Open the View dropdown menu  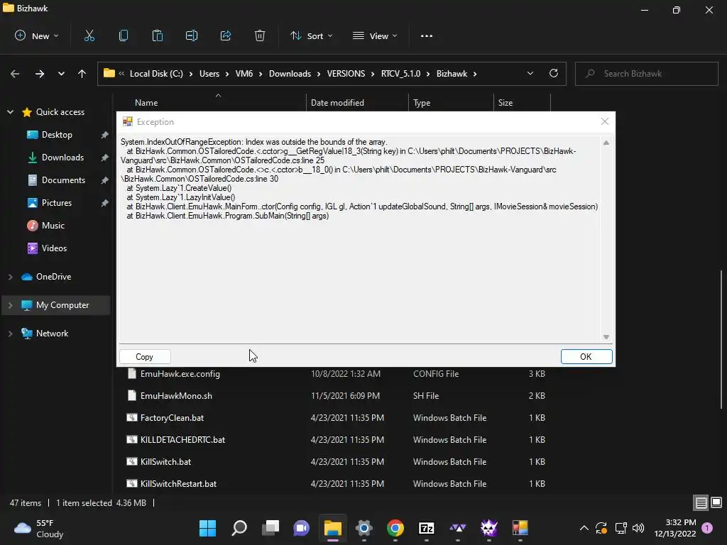pos(375,35)
